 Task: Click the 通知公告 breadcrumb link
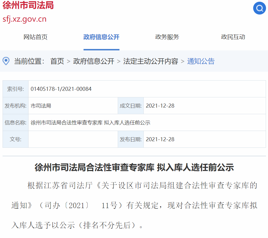click(201, 61)
